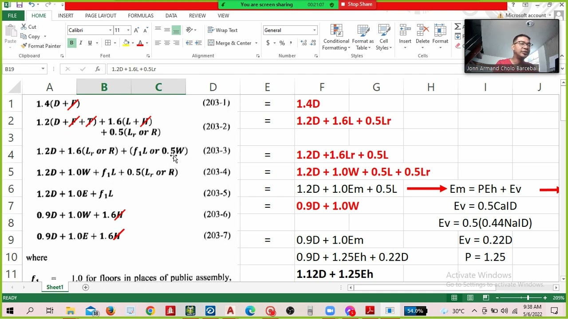
Task: Switch to the REVIEW tab
Action: 197,16
